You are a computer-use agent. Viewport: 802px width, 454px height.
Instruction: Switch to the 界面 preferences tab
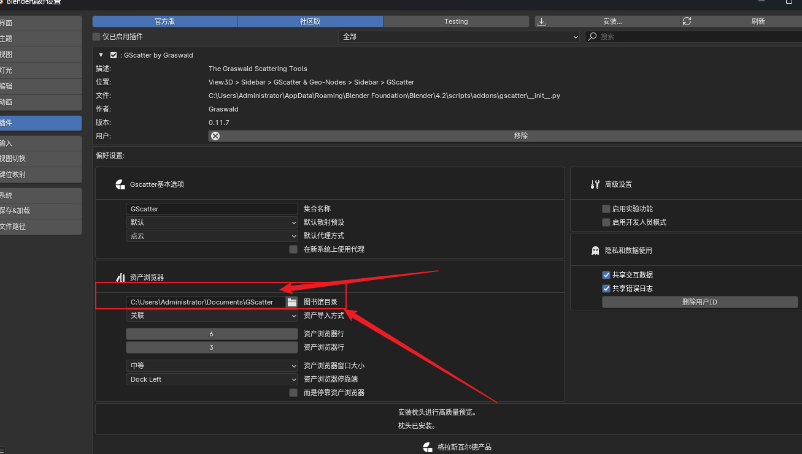40,23
